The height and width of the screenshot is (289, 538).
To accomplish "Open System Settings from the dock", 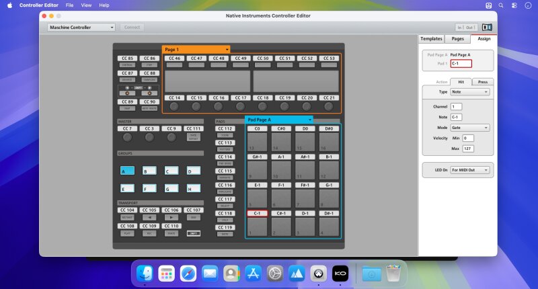I will click(x=275, y=274).
